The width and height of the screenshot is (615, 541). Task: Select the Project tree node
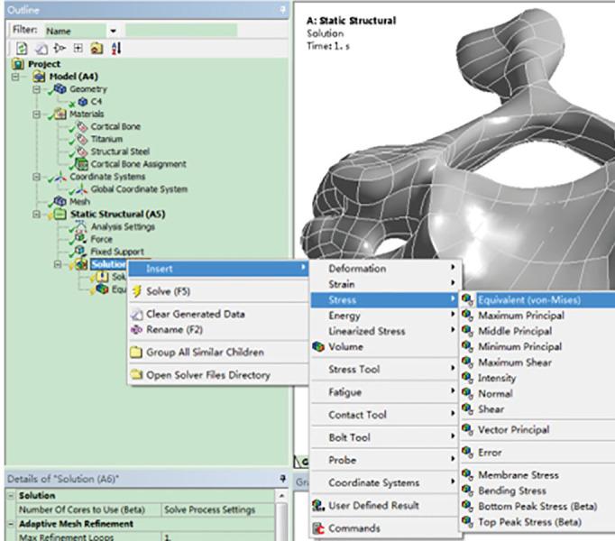click(x=44, y=64)
